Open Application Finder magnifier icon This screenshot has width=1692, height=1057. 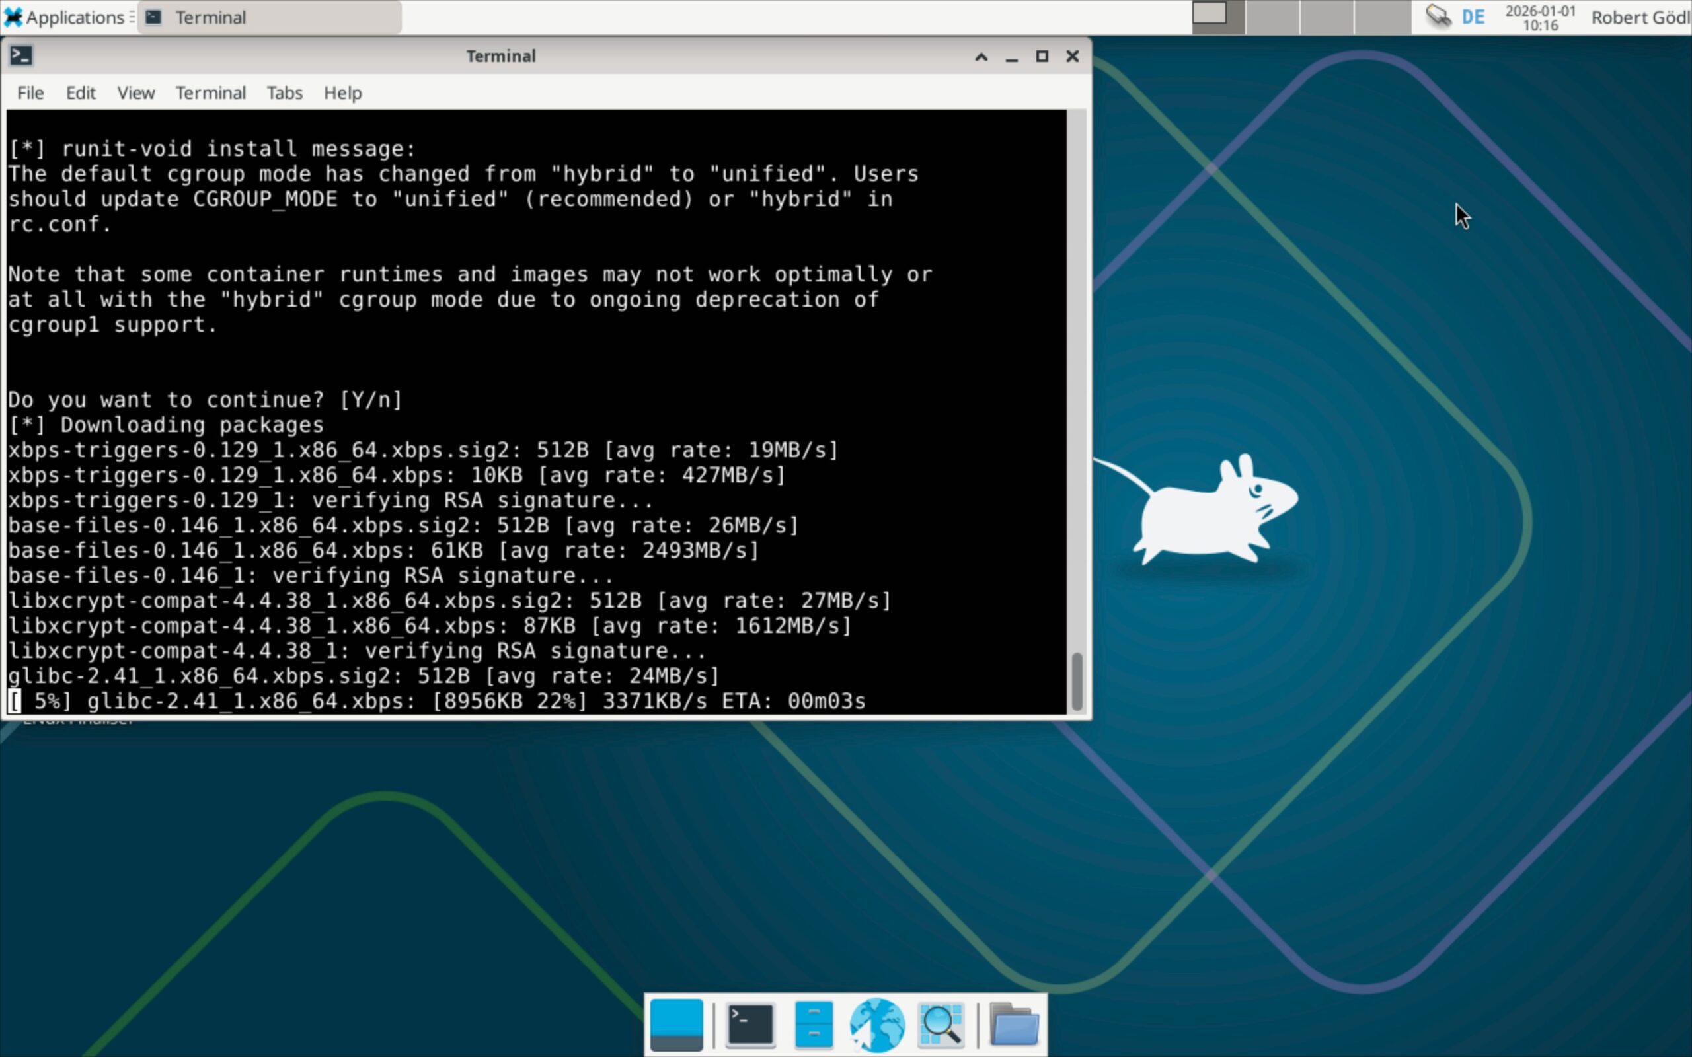click(x=941, y=1025)
